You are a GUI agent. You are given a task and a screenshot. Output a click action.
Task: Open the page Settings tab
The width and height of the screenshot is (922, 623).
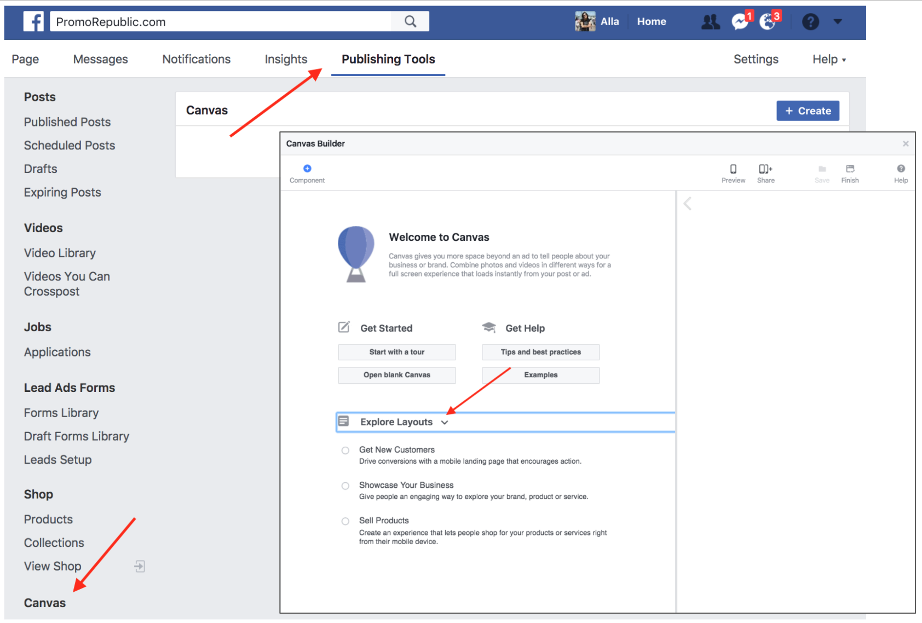pyautogui.click(x=756, y=59)
